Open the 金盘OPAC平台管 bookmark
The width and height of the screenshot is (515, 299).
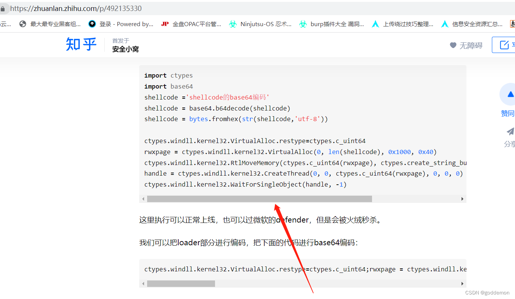pos(192,24)
